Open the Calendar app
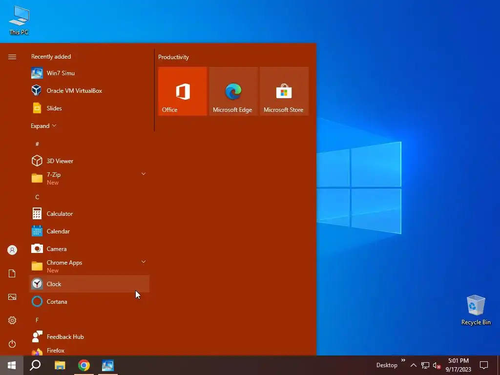500x375 pixels. [89, 231]
